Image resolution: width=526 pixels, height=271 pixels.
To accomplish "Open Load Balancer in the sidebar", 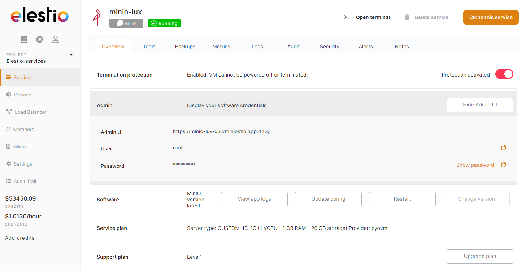I will (40, 112).
